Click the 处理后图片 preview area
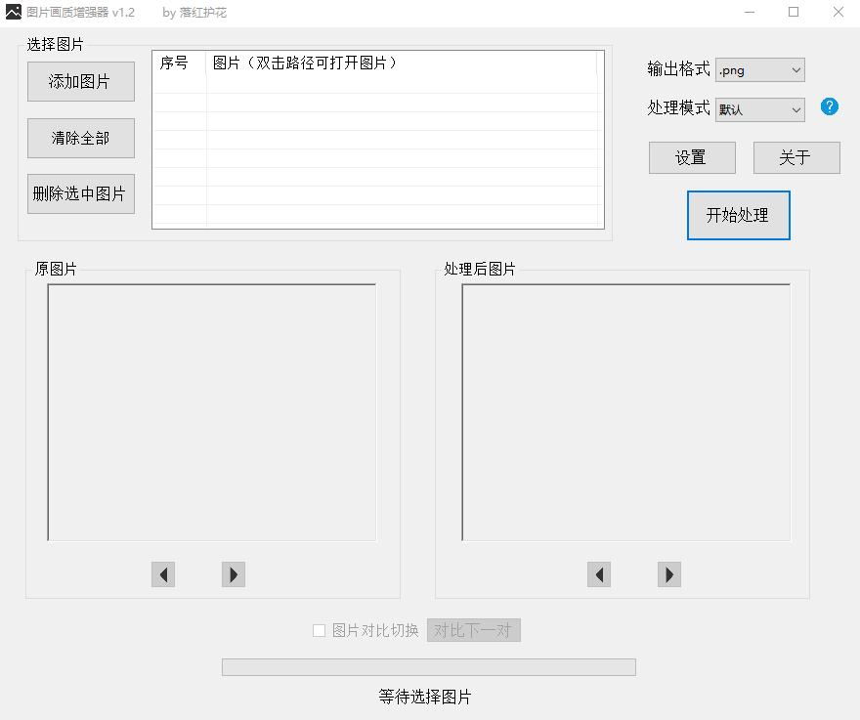 [x=626, y=412]
